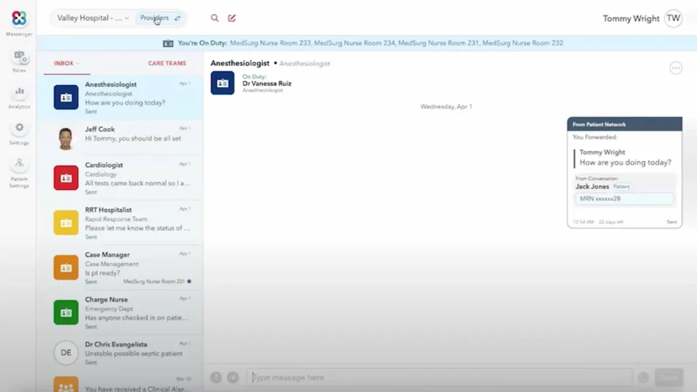The height and width of the screenshot is (392, 697).
Task: Click the attachment plus icon by message box
Action: click(233, 378)
